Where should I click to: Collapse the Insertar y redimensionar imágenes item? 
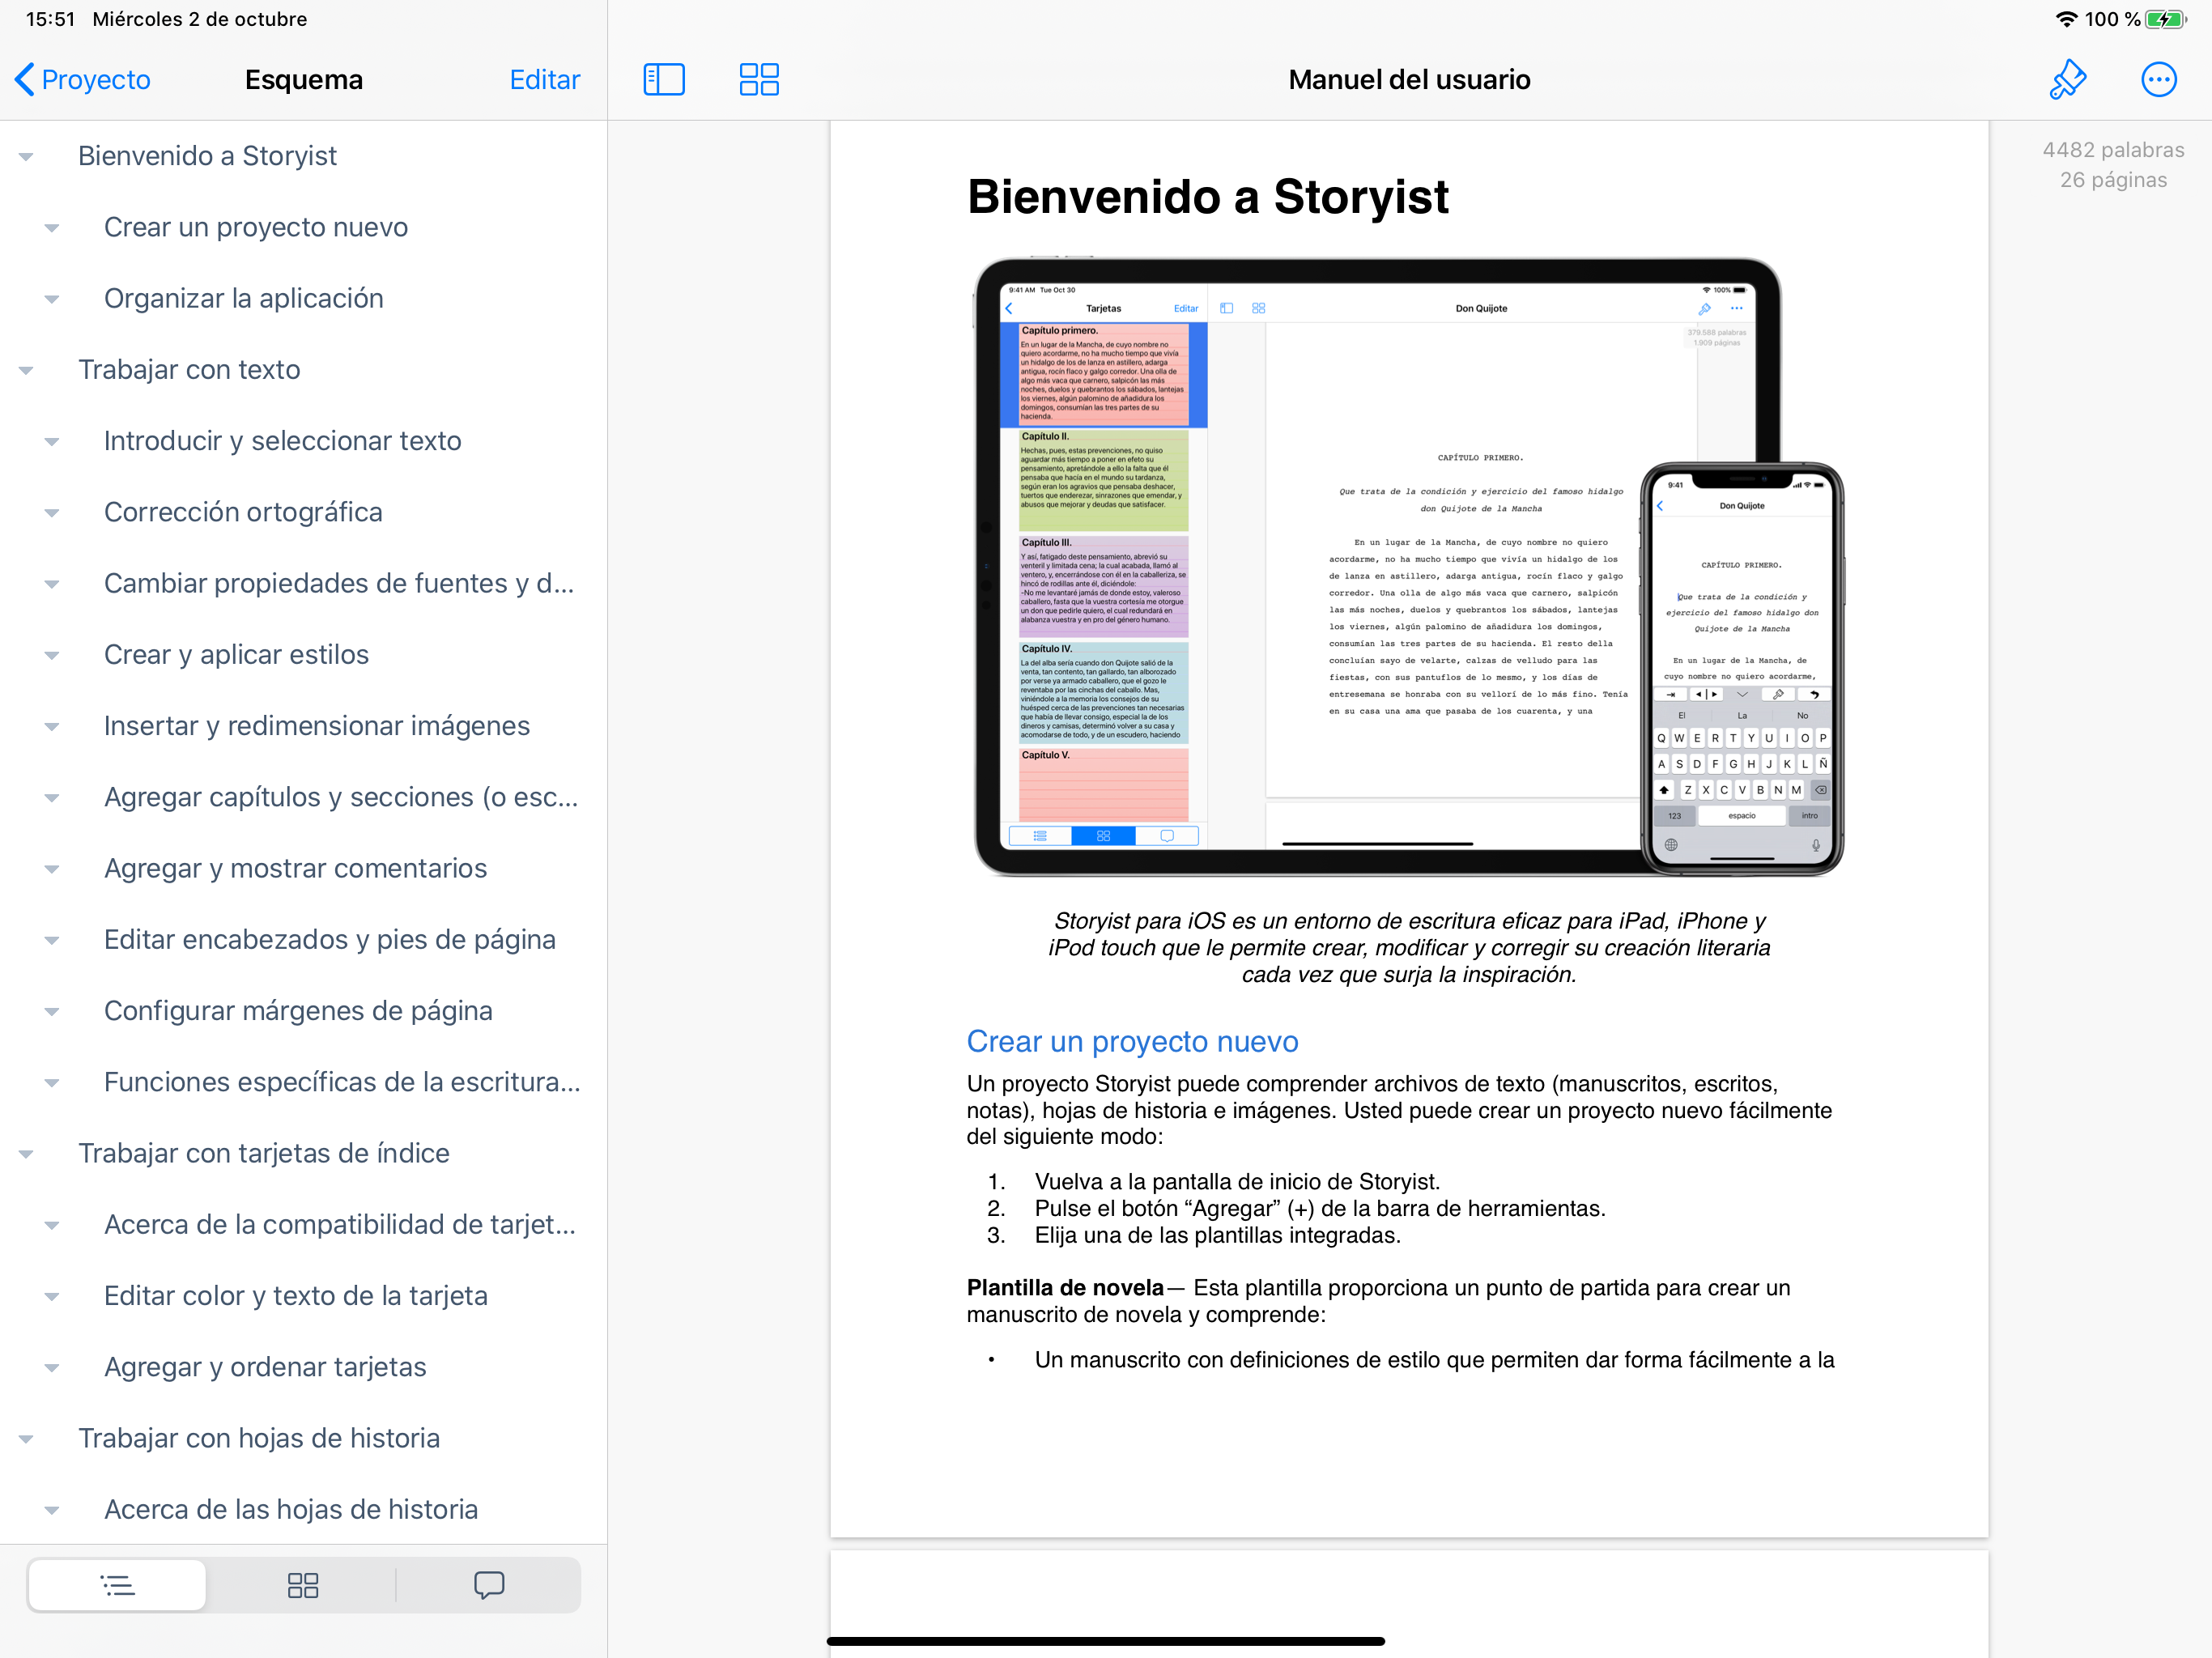(x=52, y=726)
